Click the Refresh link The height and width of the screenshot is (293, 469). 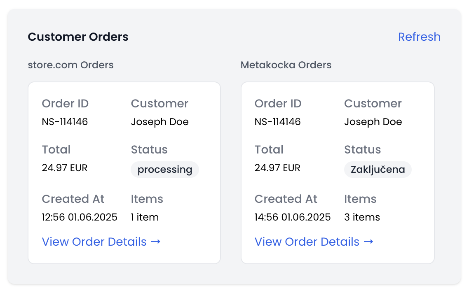coord(419,37)
